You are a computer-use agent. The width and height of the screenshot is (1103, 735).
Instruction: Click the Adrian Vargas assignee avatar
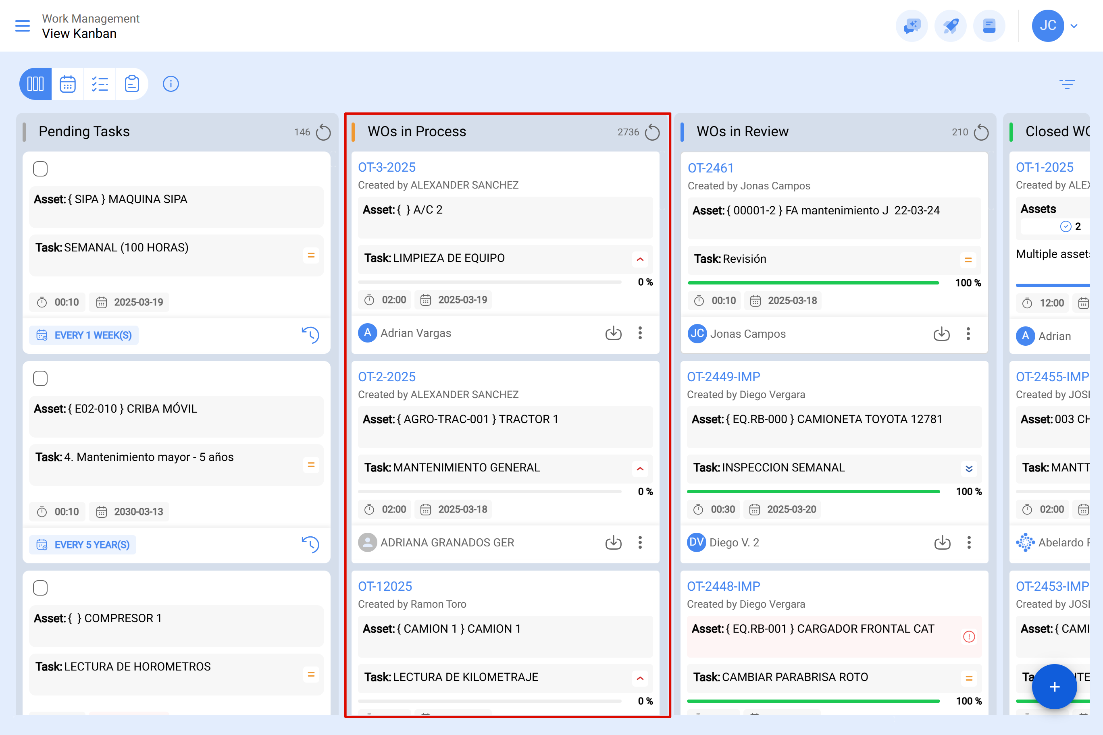point(368,333)
